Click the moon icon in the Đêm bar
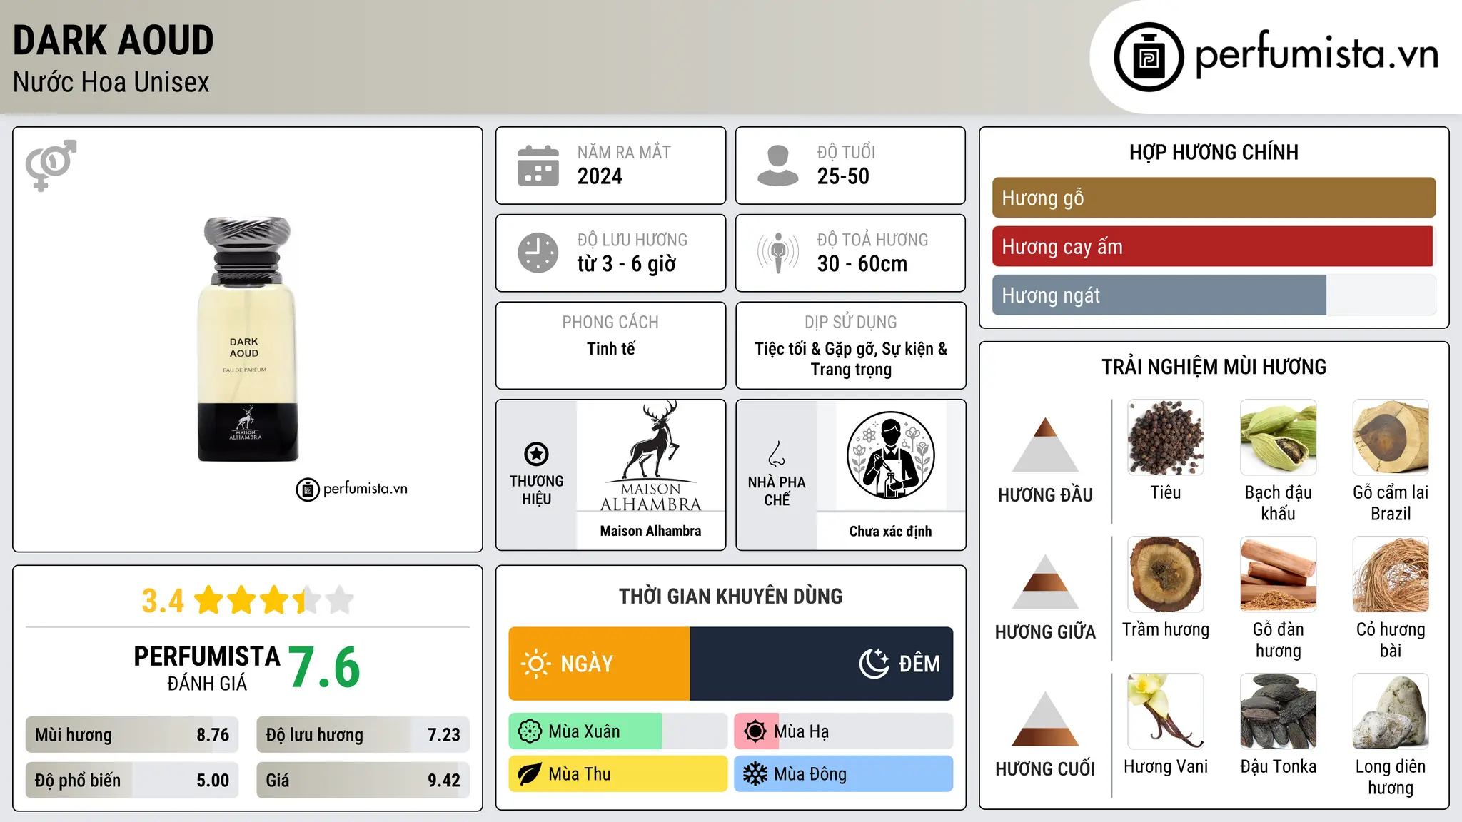Image resolution: width=1462 pixels, height=822 pixels. 874,664
